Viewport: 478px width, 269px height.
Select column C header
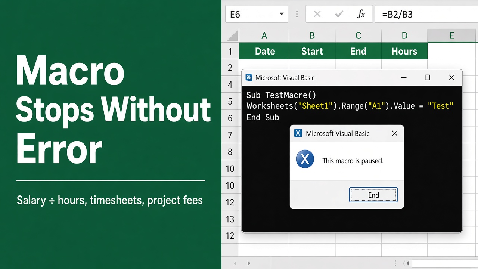[358, 36]
